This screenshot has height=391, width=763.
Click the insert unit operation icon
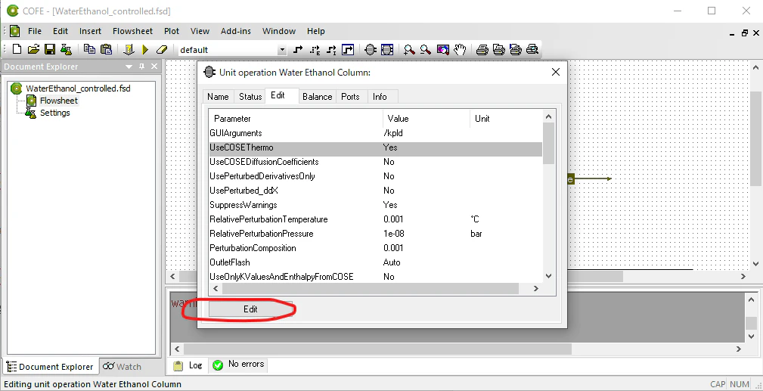[x=371, y=50]
